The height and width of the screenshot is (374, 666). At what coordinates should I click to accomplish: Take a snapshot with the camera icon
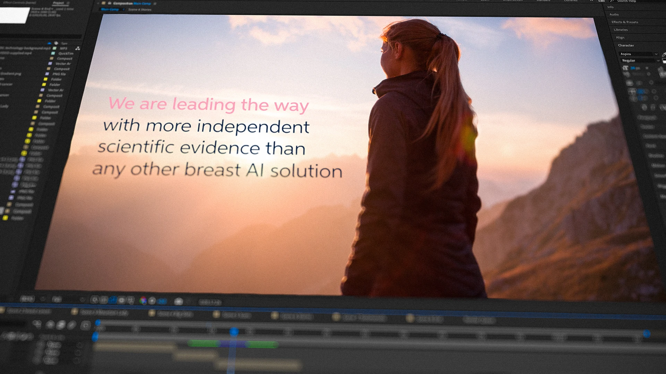tap(179, 302)
